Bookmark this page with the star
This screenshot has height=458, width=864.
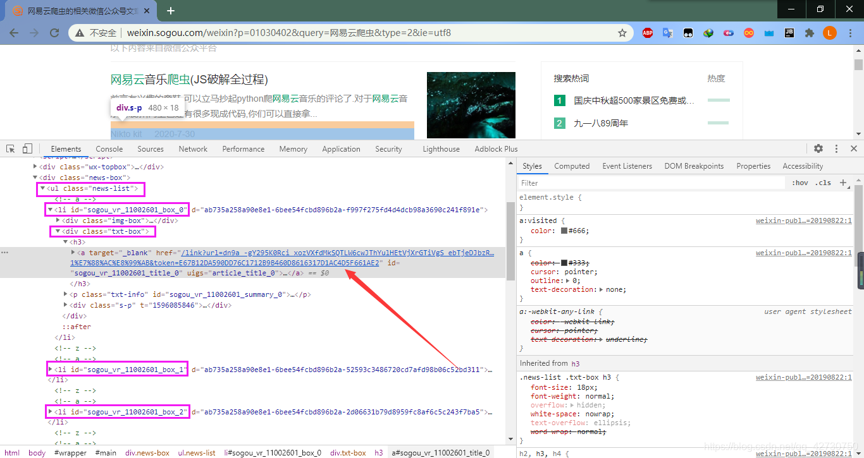[622, 33]
